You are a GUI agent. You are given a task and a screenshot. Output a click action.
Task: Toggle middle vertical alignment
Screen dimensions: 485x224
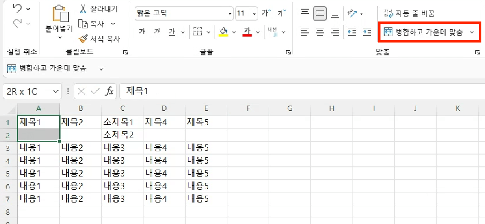(320, 13)
